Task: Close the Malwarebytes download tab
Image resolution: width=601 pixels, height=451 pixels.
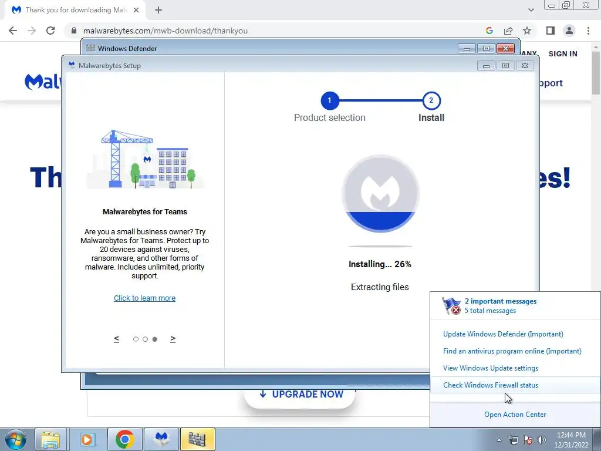Action: pos(136,10)
